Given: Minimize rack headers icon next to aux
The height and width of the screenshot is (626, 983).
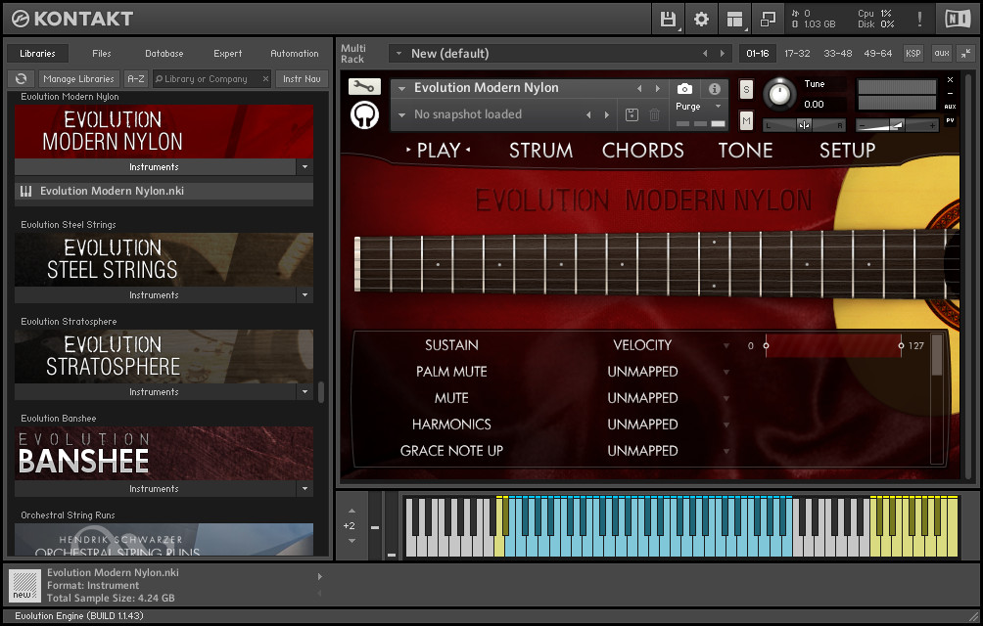Looking at the screenshot, I should click(966, 53).
